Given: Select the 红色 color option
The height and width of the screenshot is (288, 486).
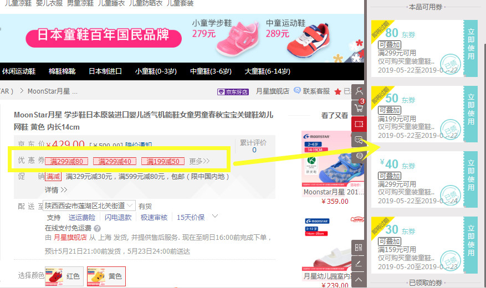Looking at the screenshot, I should 64,276.
